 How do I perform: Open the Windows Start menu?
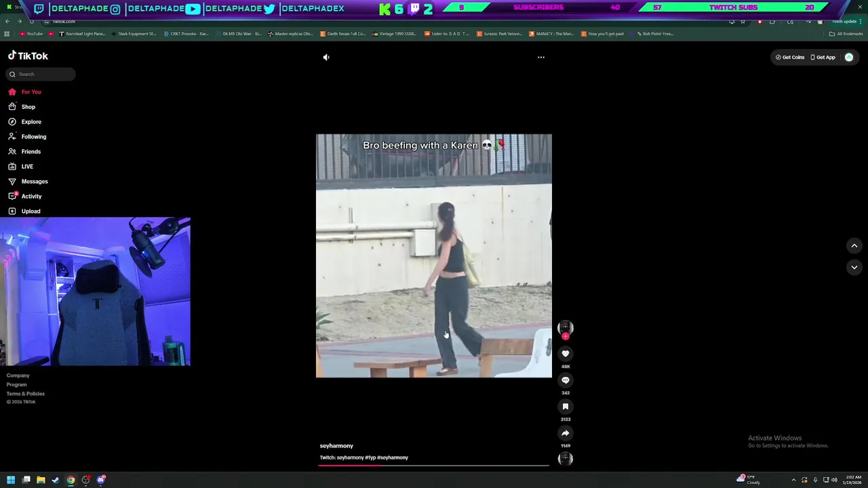(11, 480)
